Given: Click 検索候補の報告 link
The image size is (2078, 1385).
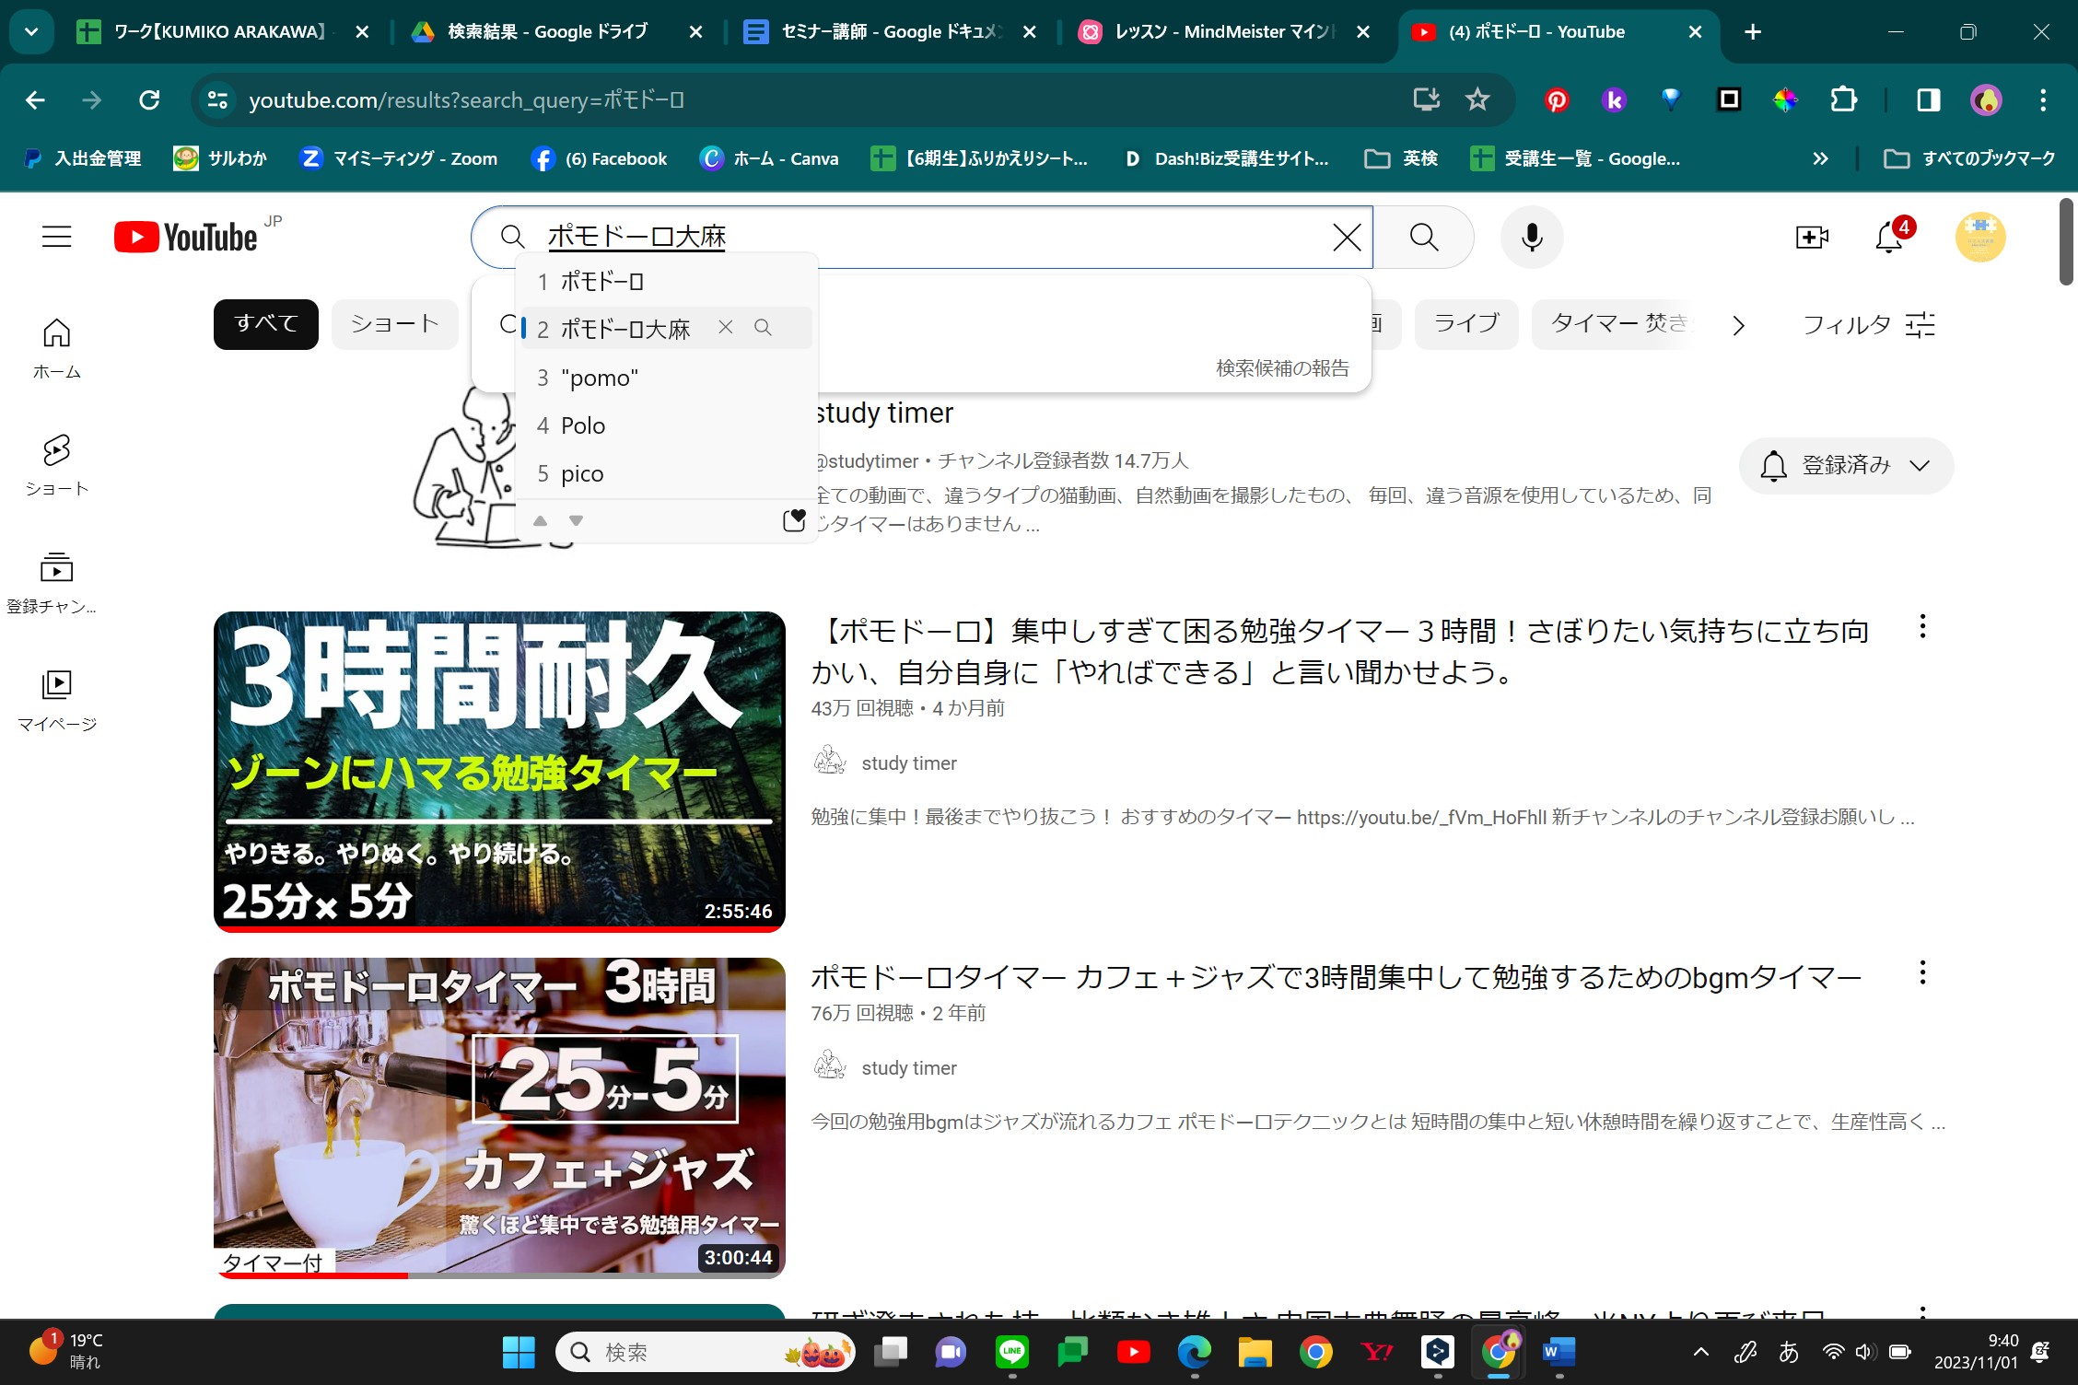Looking at the screenshot, I should (x=1282, y=368).
